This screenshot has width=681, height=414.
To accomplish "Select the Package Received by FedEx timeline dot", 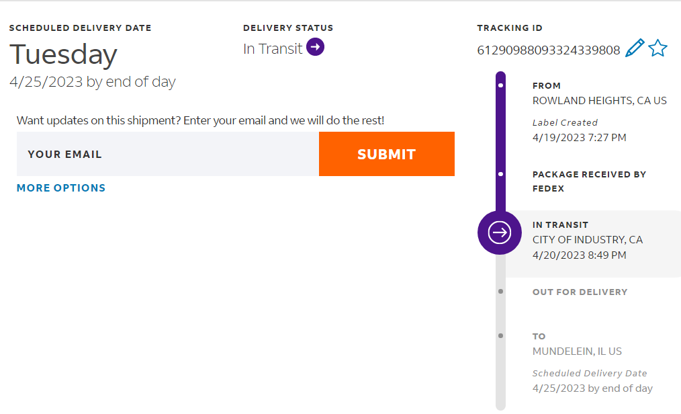I will (500, 174).
